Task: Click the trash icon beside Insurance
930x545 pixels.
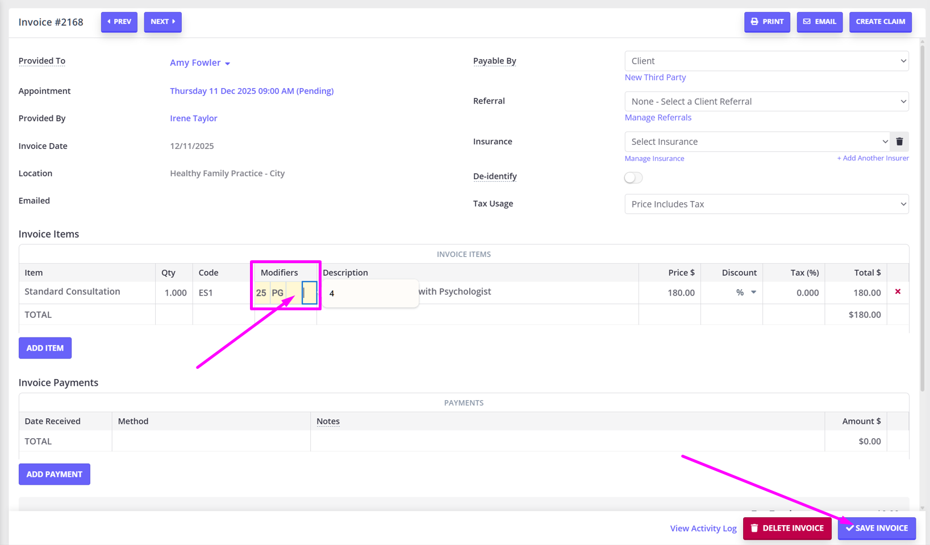Action: pyautogui.click(x=899, y=142)
